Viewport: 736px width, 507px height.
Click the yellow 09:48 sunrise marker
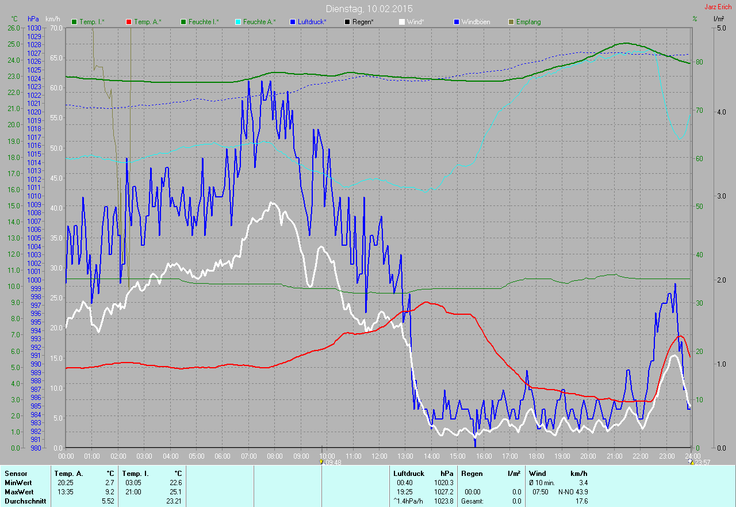[321, 462]
